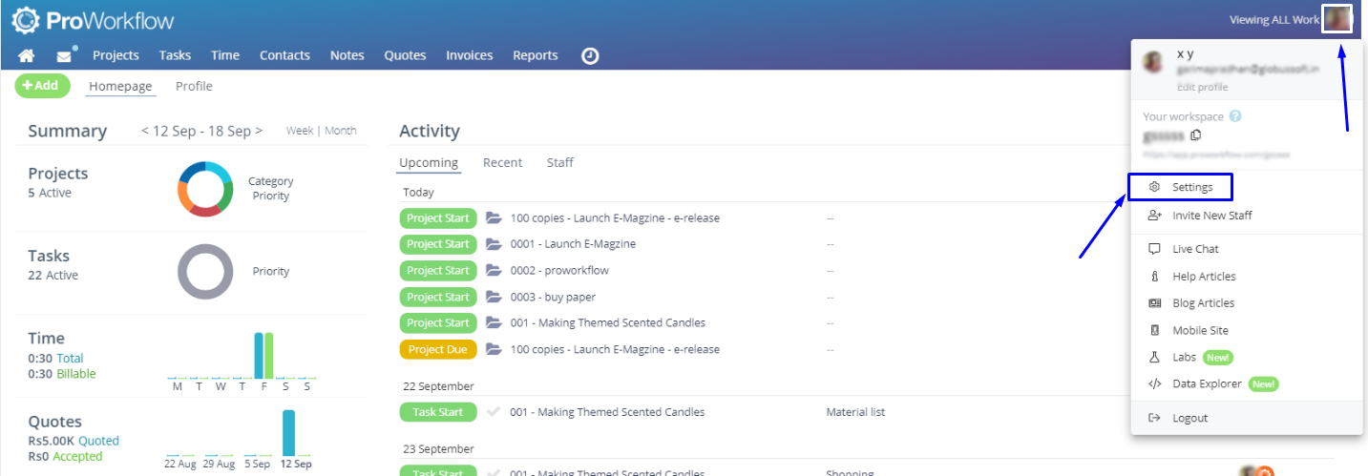
Task: Open the timer clock icon
Action: (x=590, y=55)
